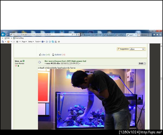This screenshot has width=163, height=135.
Task: Go back with the browser Back arrow
Action: click(3, 34)
